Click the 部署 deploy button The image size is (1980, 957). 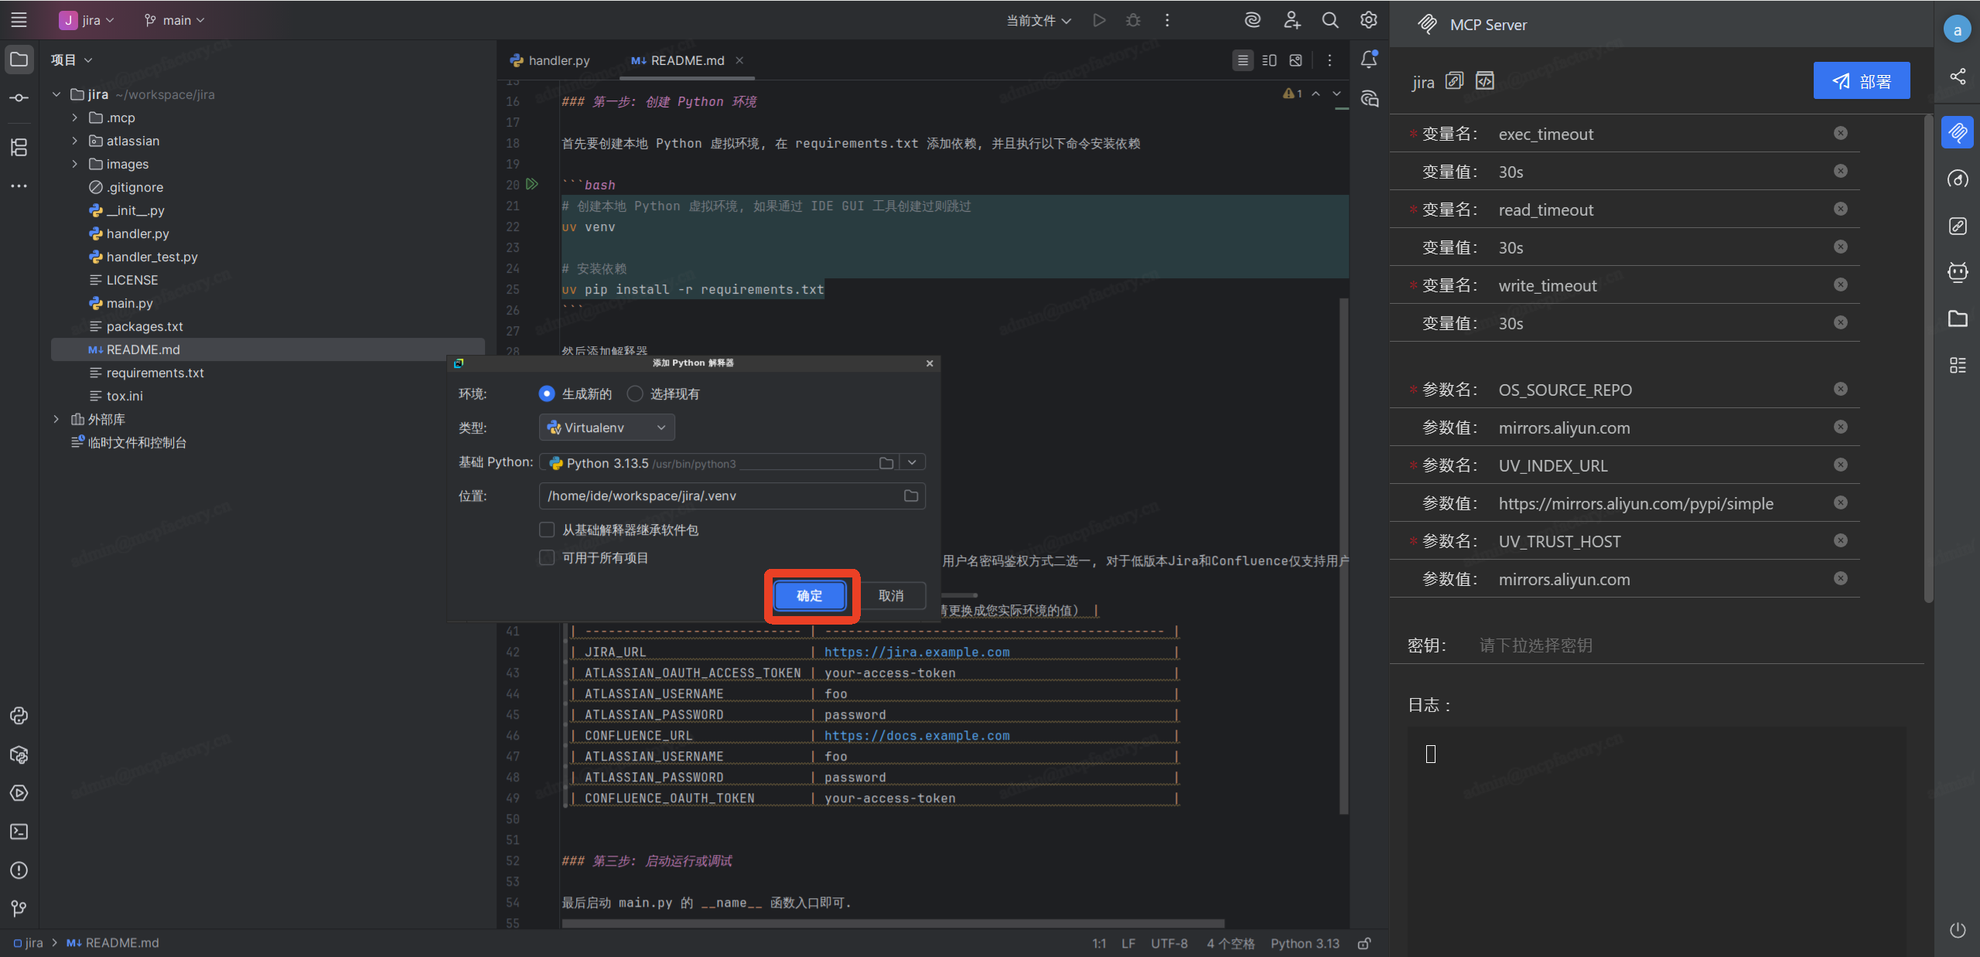pos(1861,81)
